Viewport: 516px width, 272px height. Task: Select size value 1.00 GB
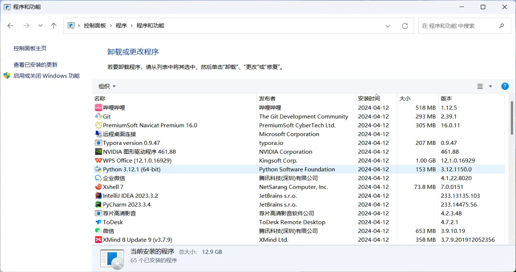pyautogui.click(x=425, y=161)
